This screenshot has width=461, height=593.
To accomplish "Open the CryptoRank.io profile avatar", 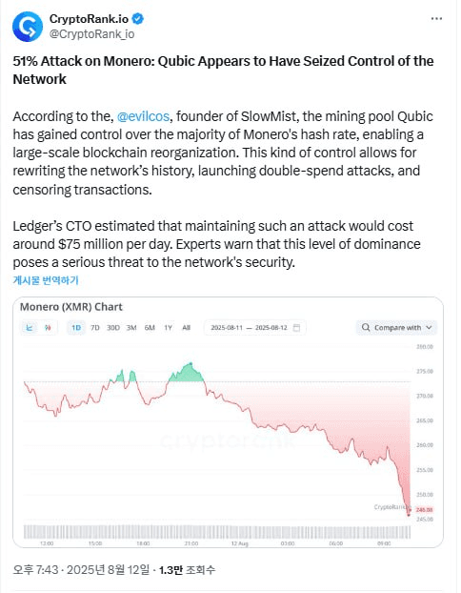I will click(x=28, y=27).
